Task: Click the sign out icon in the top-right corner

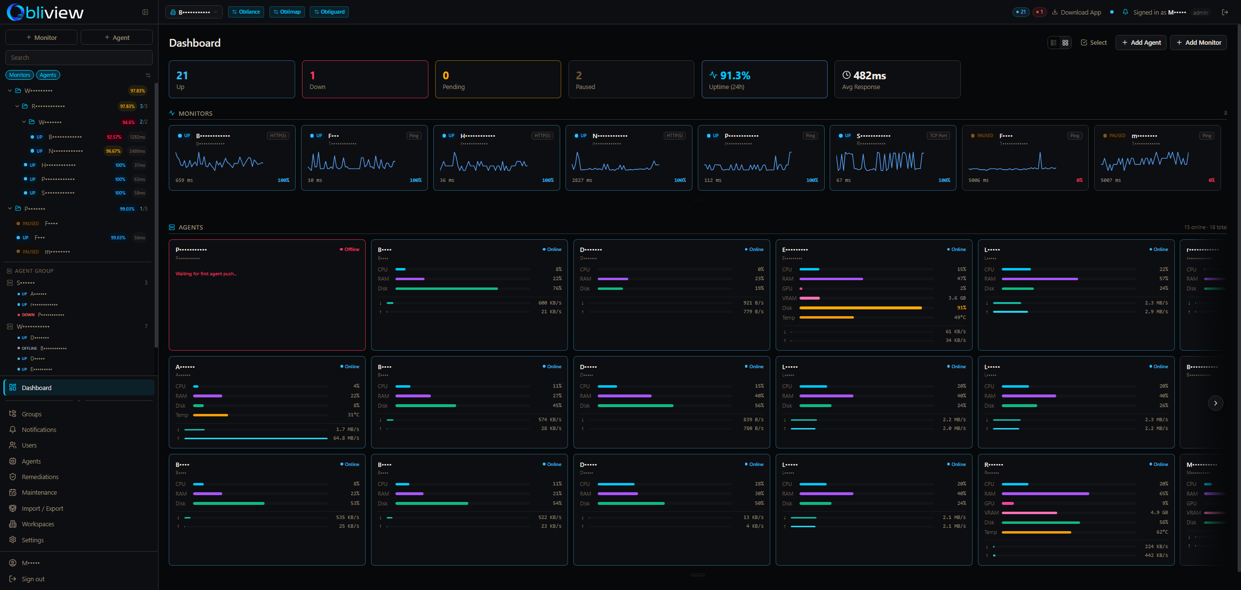Action: (x=1225, y=12)
